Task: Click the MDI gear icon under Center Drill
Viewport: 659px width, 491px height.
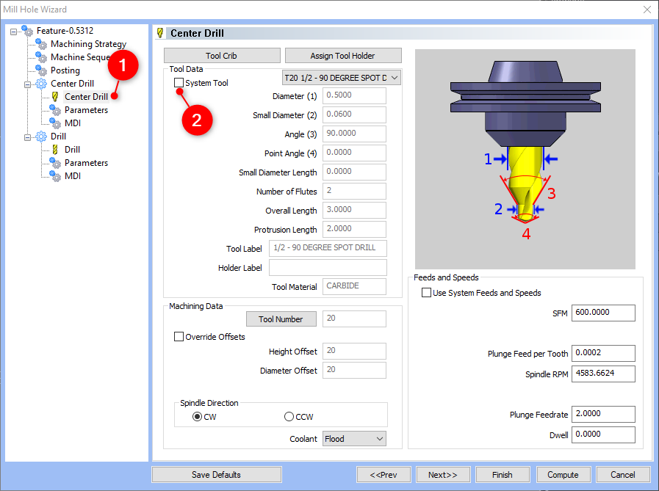Action: (55, 123)
